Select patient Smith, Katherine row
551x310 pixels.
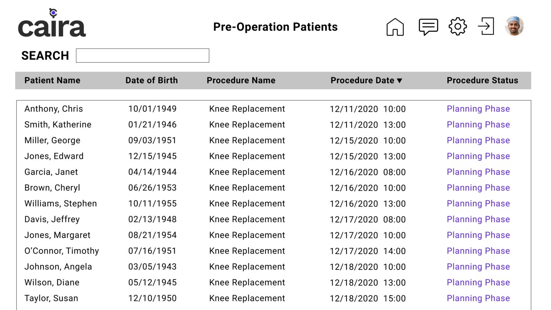coord(274,125)
